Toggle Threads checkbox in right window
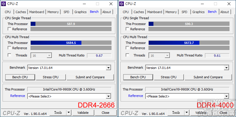236x117 pixels. (127, 55)
